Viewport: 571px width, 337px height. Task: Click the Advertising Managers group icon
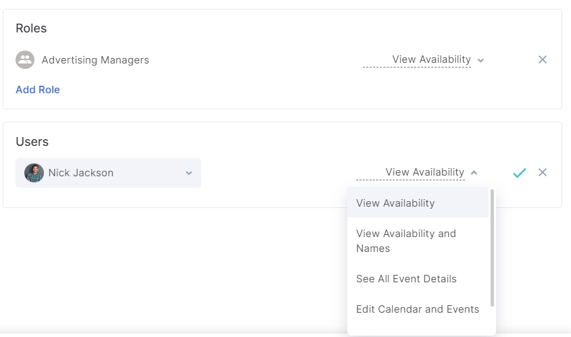point(25,59)
